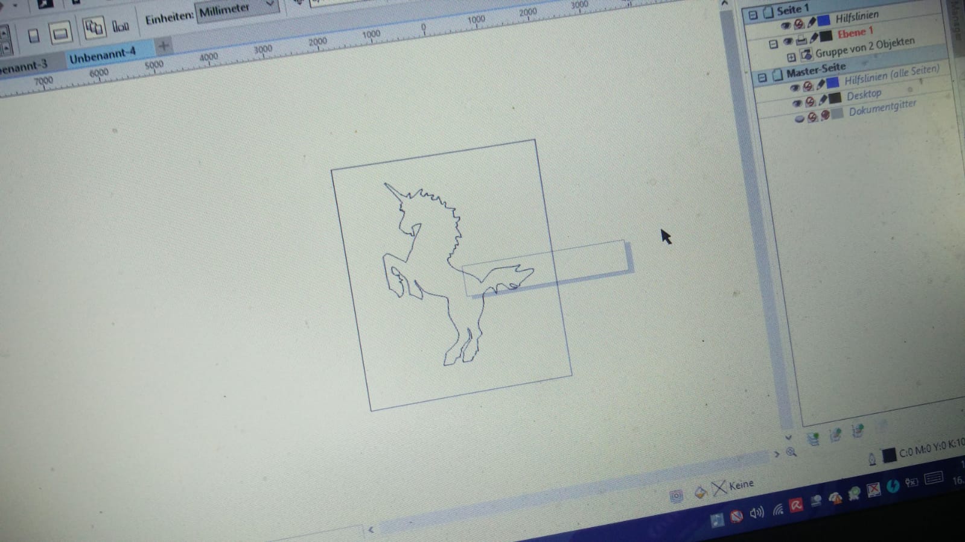Toggle printing for Hilfslinien (alle Seiten)

(x=808, y=86)
